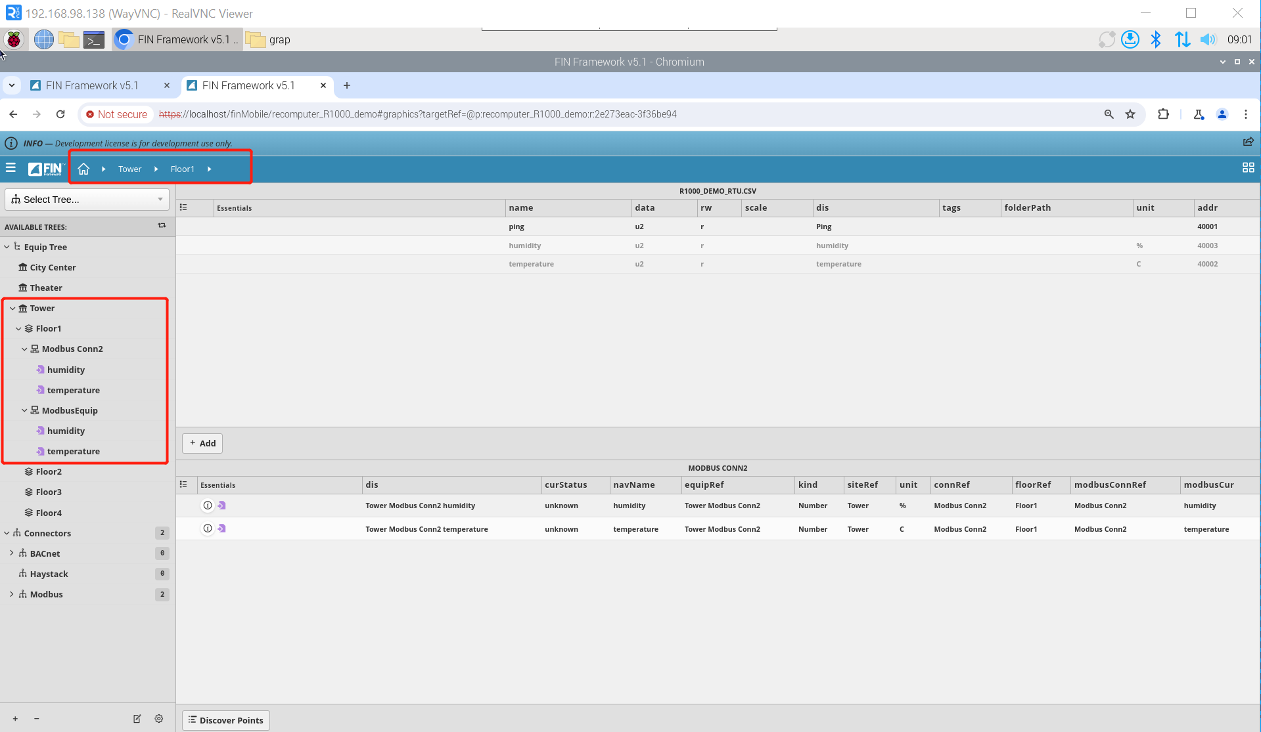Screen dimensions: 1261x732
Task: Launch web browser globe from taskbar
Action: point(43,39)
